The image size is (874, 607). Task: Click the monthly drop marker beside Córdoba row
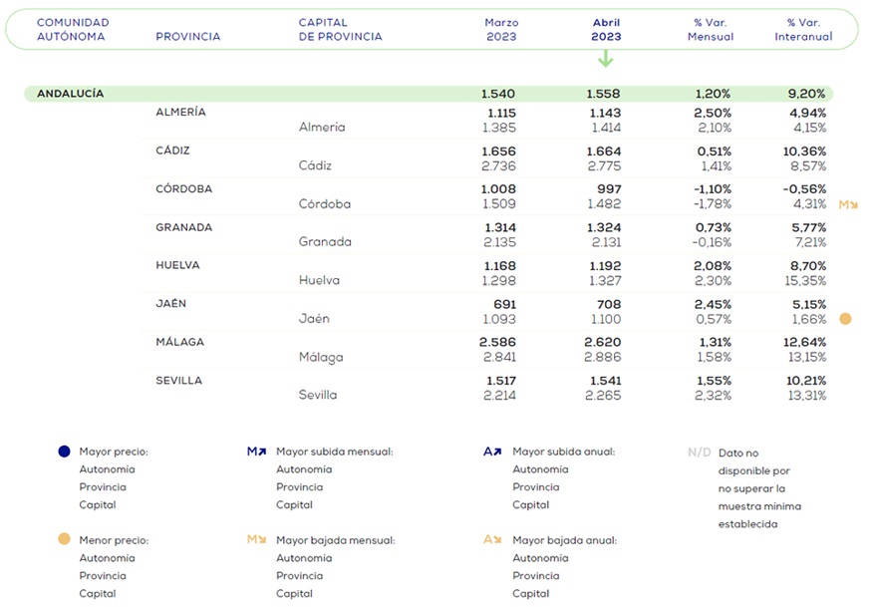click(x=847, y=204)
